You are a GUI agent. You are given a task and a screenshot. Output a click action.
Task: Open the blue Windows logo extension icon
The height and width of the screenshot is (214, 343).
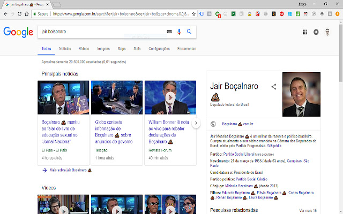289,14
